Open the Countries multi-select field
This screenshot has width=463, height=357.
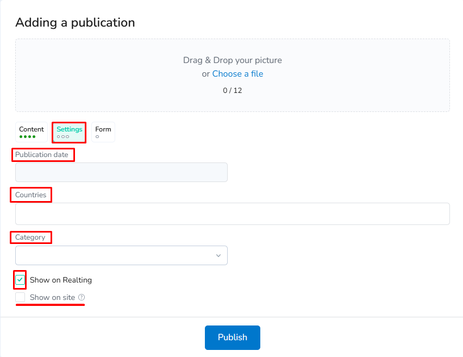[232, 214]
